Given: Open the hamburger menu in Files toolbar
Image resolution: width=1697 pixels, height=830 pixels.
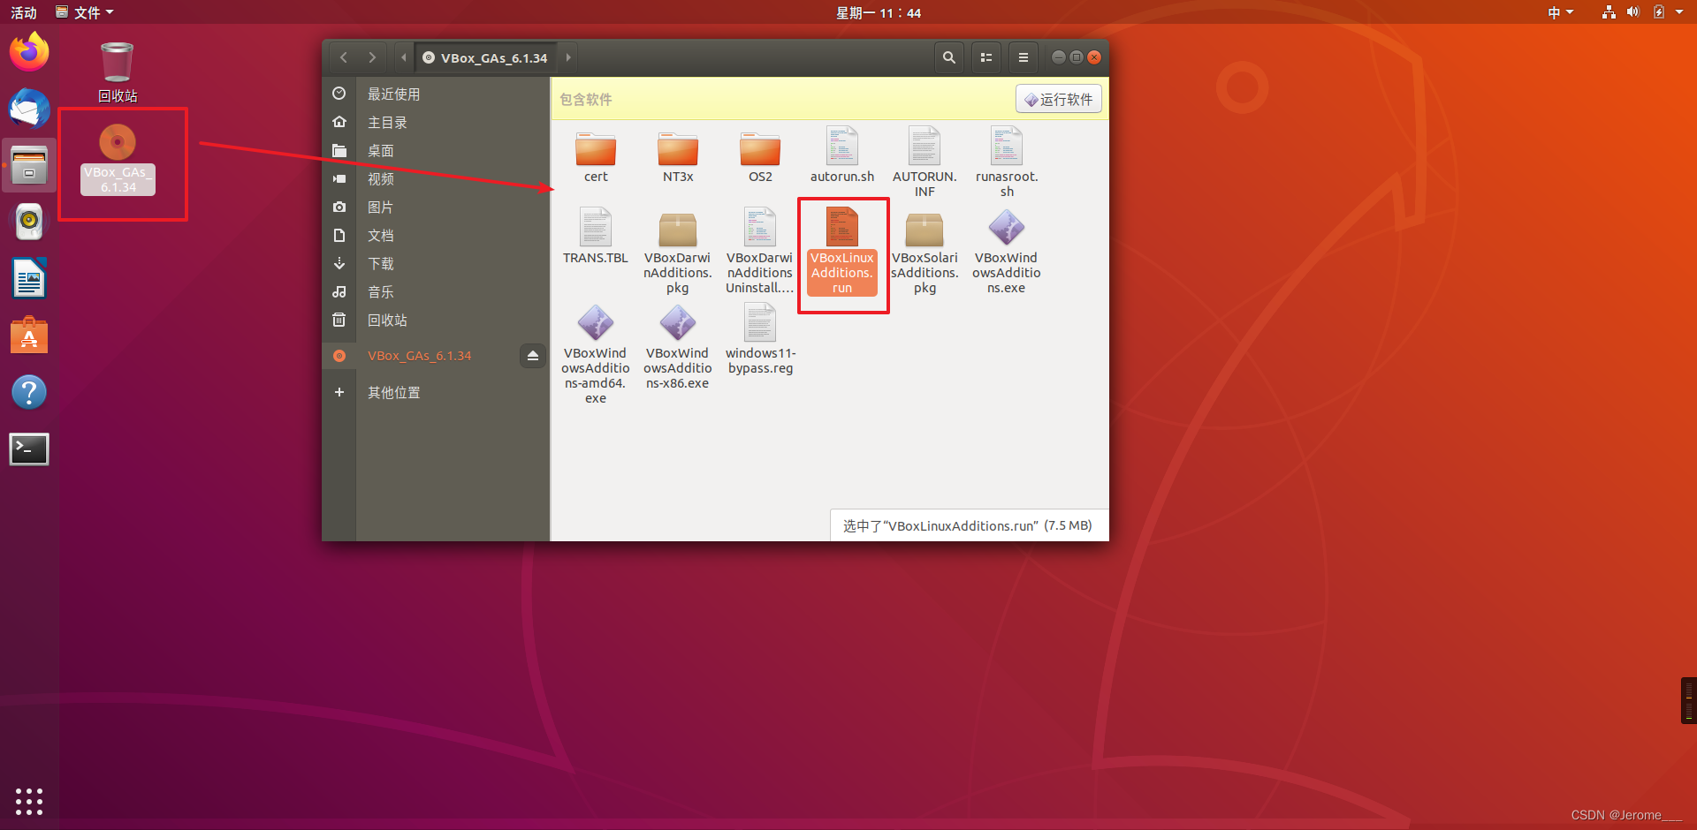Looking at the screenshot, I should pyautogui.click(x=1023, y=57).
